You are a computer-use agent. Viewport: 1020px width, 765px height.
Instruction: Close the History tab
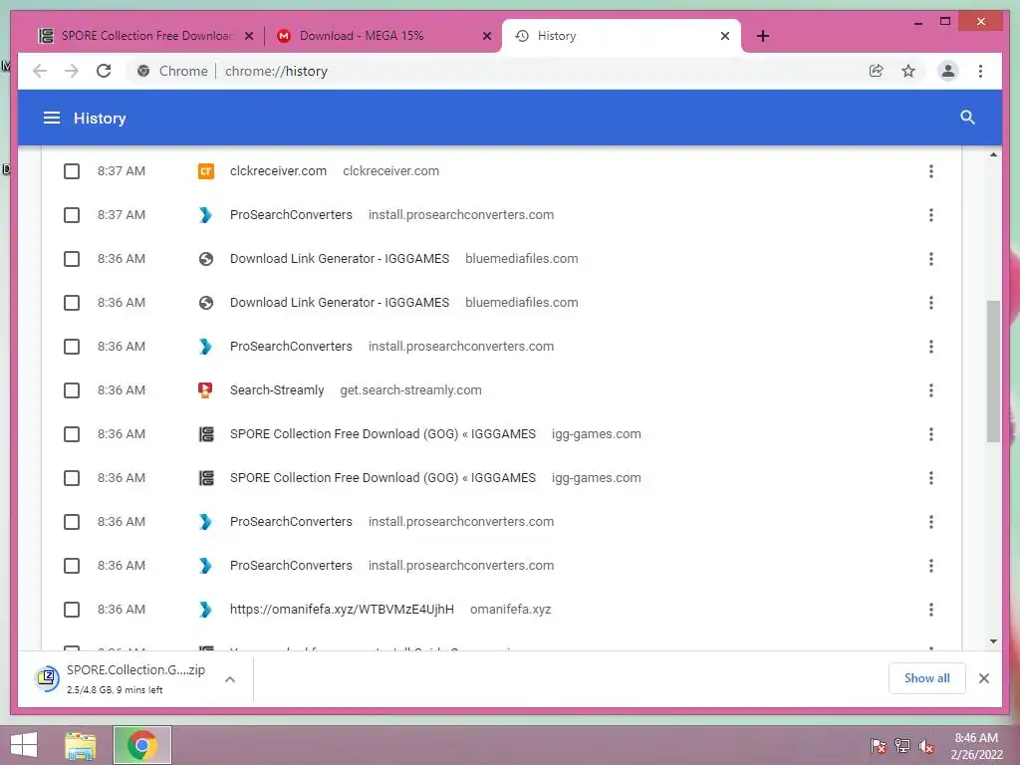pyautogui.click(x=725, y=37)
